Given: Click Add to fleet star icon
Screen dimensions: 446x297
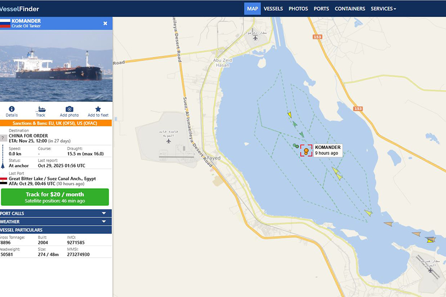Looking at the screenshot, I should coord(98,110).
